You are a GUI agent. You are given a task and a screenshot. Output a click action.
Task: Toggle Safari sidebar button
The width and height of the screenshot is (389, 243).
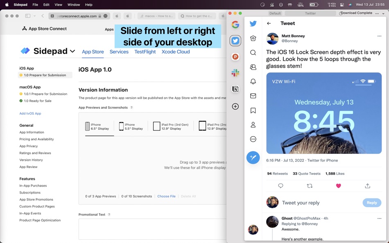pos(28,16)
